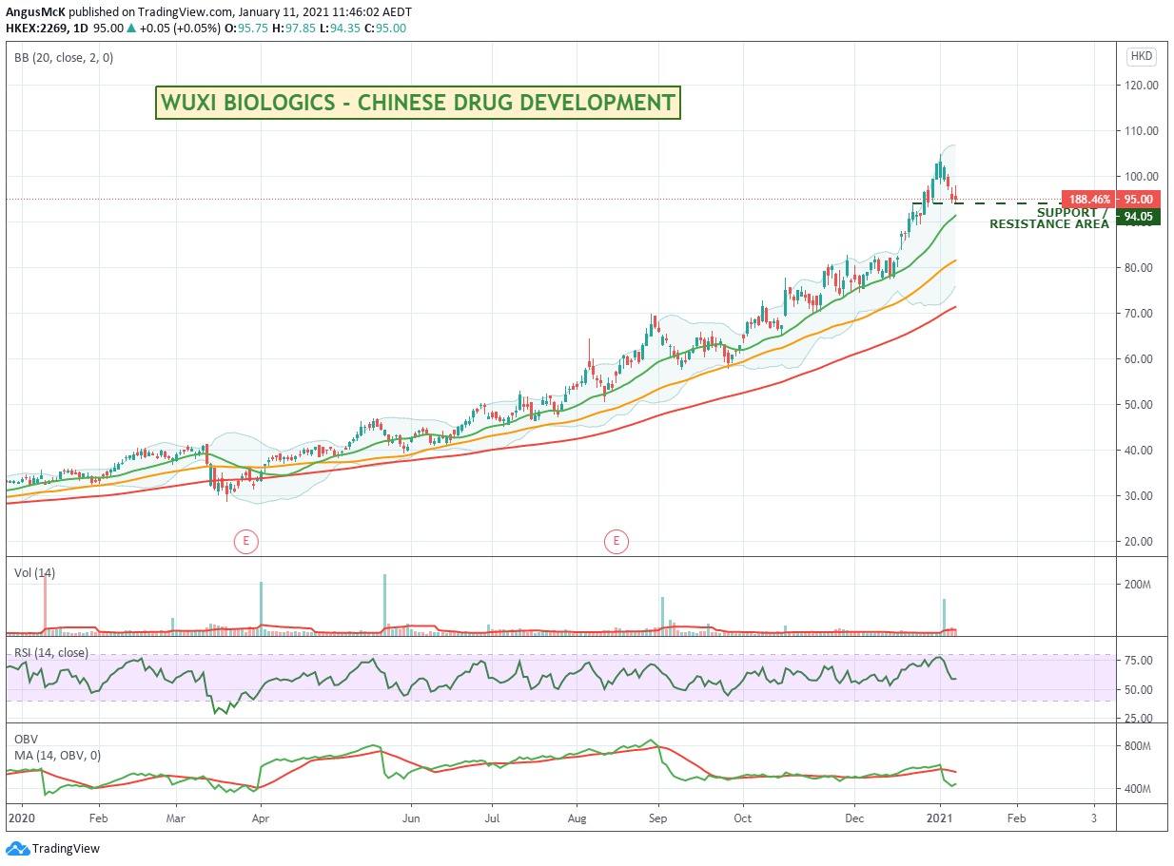Click the 25.00 RSI axis value
Screen dimensions: 1174x866
1139,718
